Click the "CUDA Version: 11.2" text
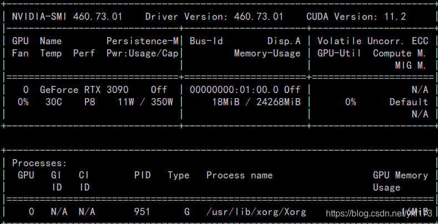Viewport: 438px width, 224px height. point(356,17)
